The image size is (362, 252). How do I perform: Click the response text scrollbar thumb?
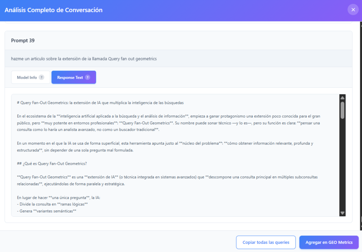tap(342, 110)
